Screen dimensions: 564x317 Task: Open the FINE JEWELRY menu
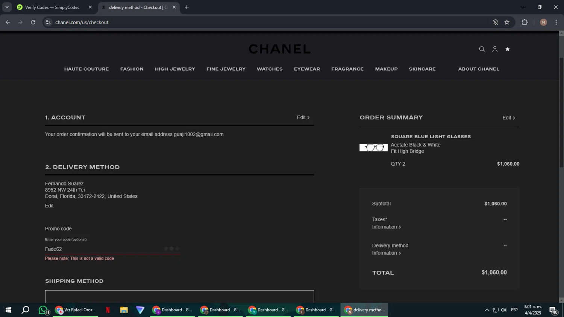[226, 69]
